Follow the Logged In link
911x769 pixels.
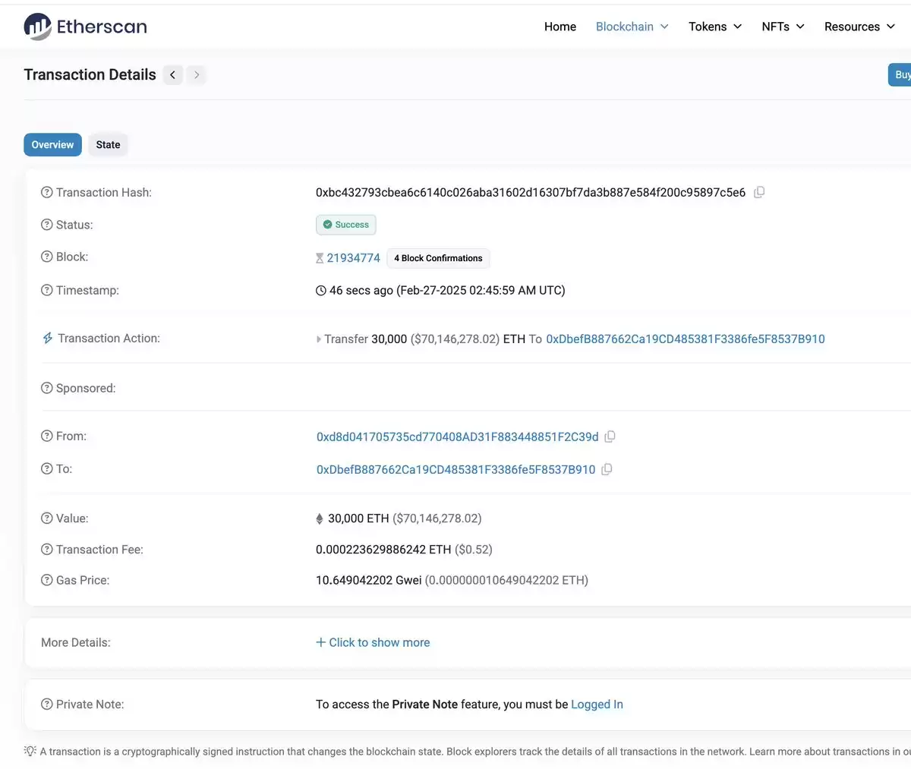tap(597, 704)
